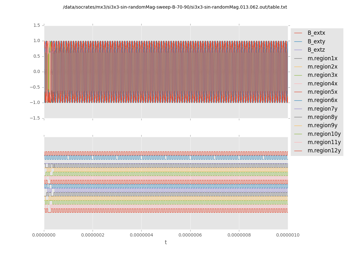
Task: Click the 0.0000004 x-axis tick label
Action: click(x=142, y=235)
